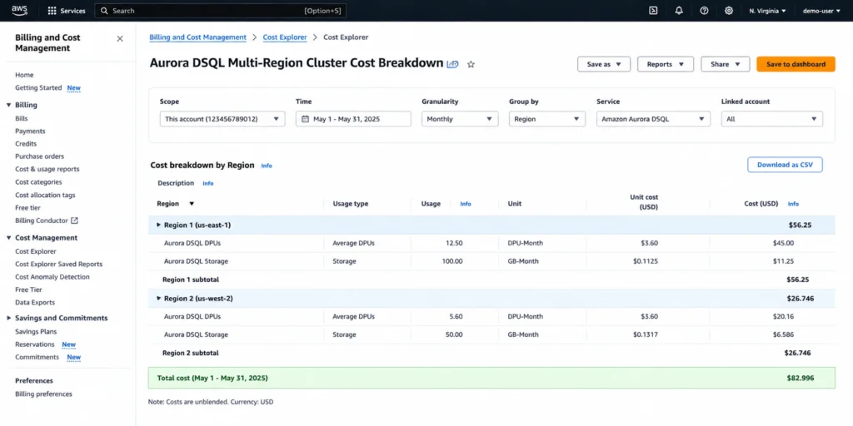Click Info next to Description
The width and height of the screenshot is (853, 426).
click(x=208, y=184)
